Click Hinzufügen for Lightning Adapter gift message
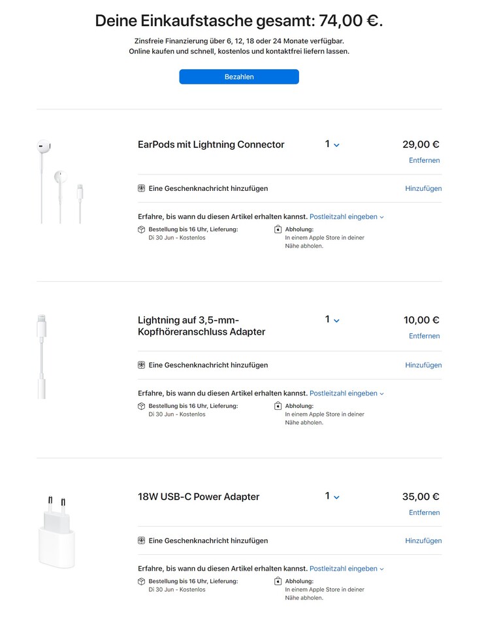Screen dimensions: 482x617 (423, 365)
